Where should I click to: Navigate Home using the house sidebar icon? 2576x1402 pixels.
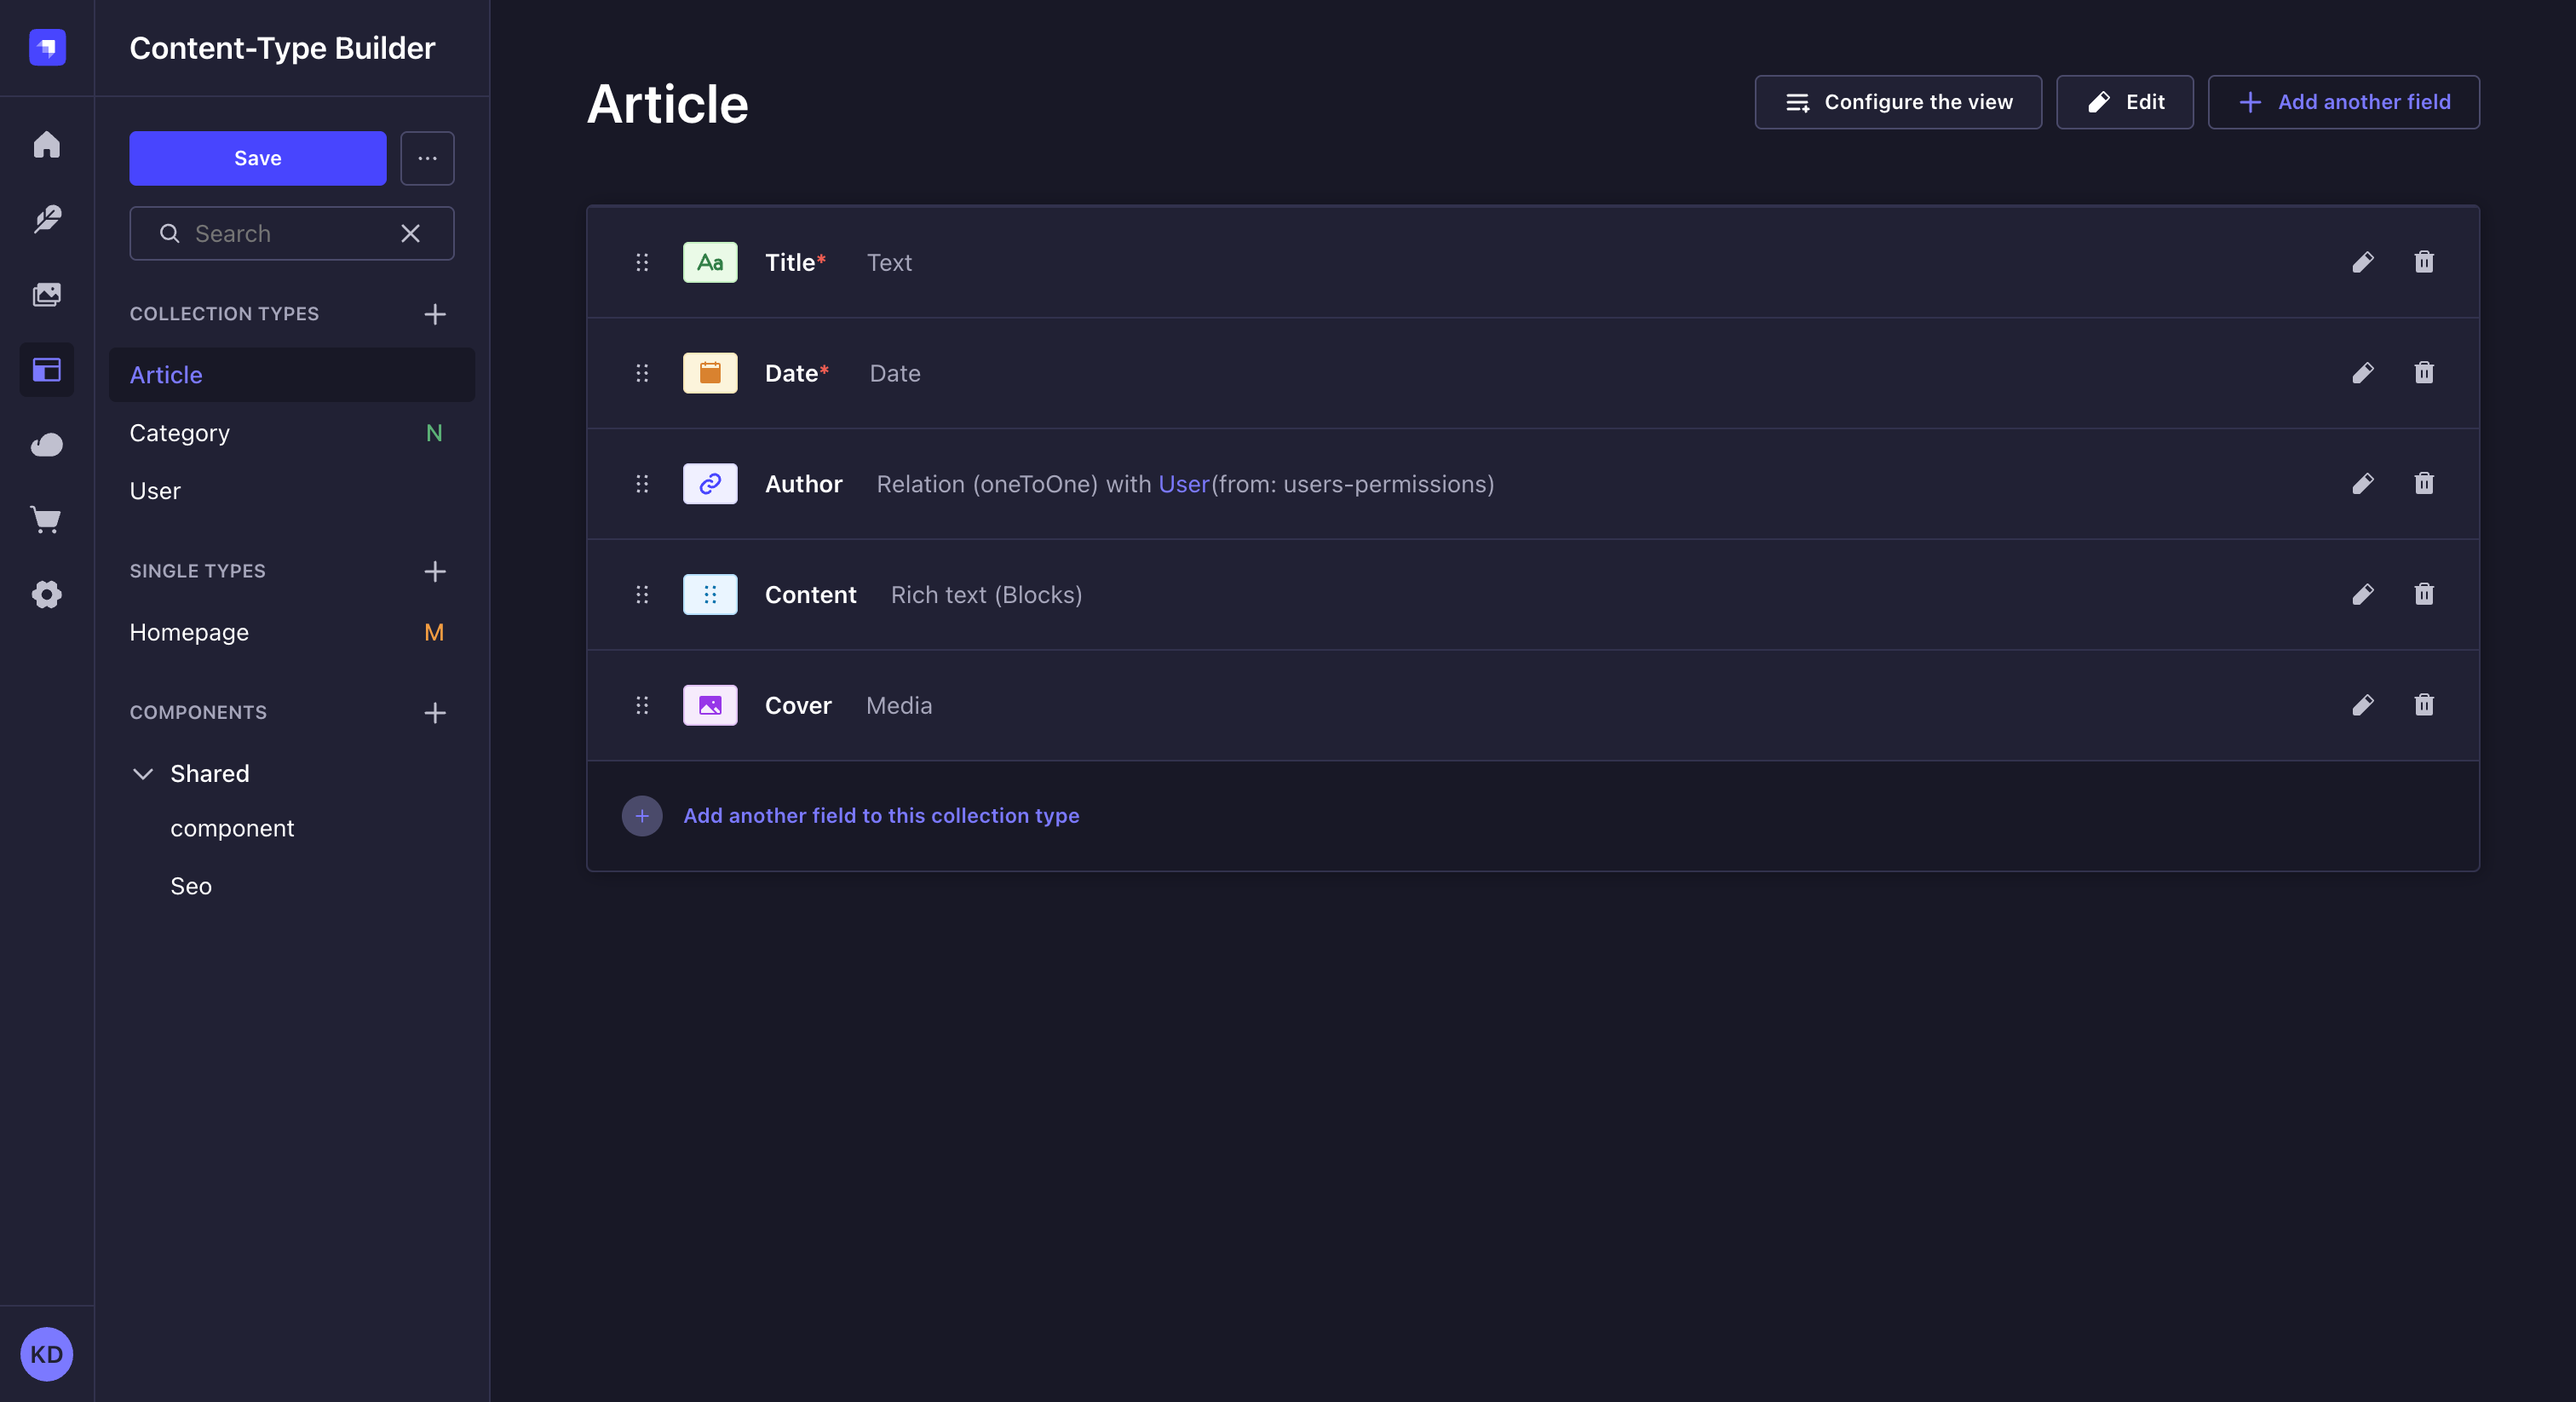46,145
